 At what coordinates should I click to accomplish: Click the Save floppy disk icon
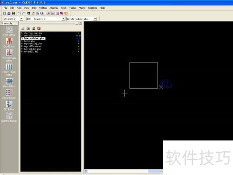(14, 14)
